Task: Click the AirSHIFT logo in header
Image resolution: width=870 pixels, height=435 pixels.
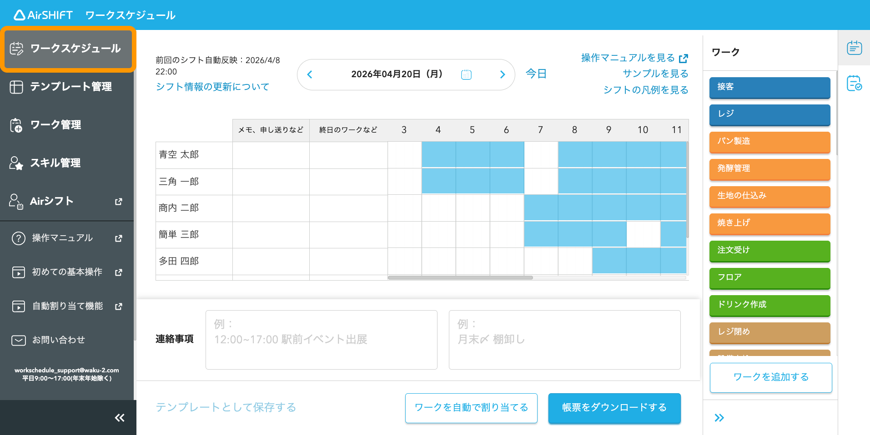Action: click(x=43, y=15)
